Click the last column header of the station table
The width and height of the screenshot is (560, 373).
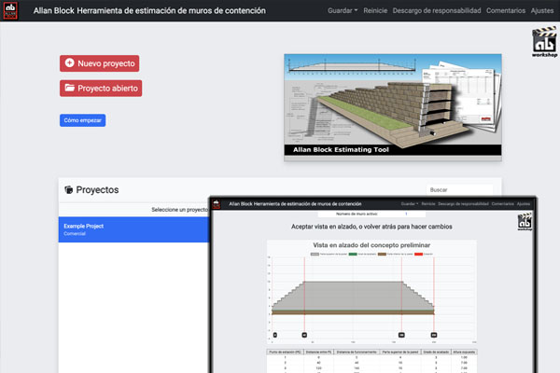coord(464,352)
